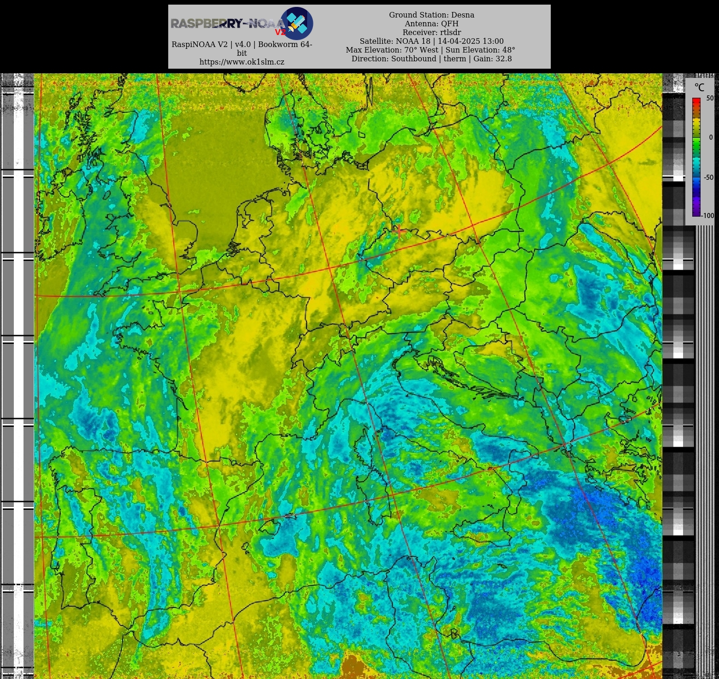Viewport: 719px width, 679px height.
Task: Click the -100 value on the temperature legend
Action: [708, 215]
